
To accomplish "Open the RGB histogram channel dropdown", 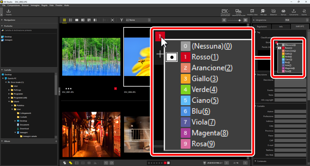I will 296,20.
